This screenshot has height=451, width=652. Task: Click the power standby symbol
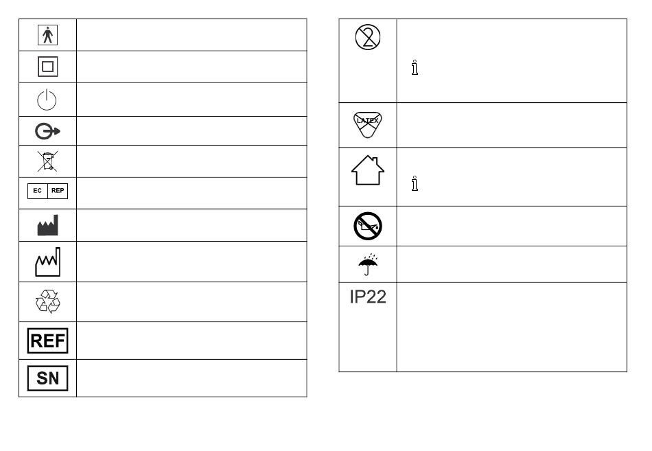point(47,100)
